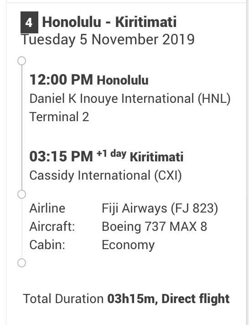This screenshot has width=249, height=325.
Task: Click the 12:00 PM departure time
Action: 61,80
